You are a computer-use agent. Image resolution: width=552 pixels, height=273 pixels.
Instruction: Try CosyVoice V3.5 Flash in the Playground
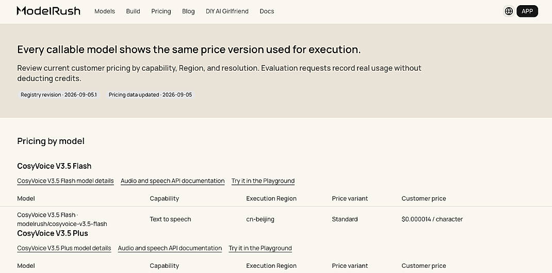point(263,181)
